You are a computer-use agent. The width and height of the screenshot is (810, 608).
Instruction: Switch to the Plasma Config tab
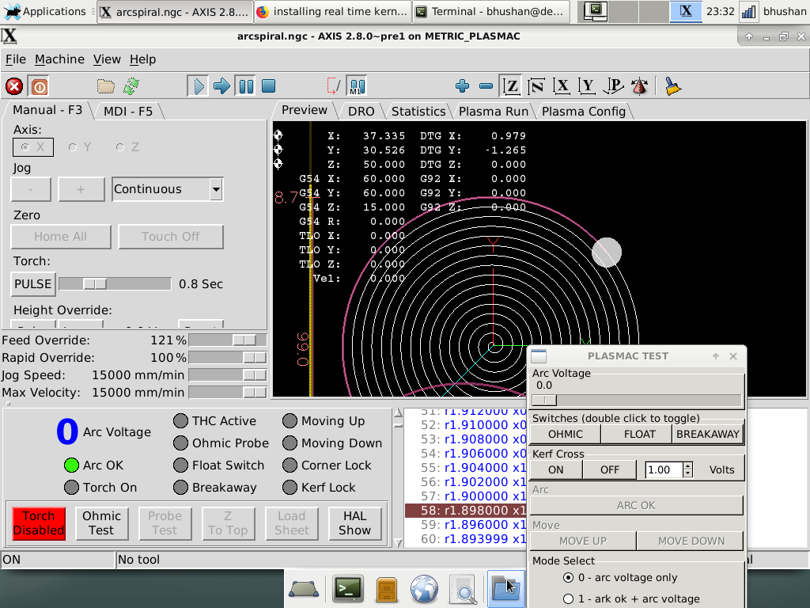coord(583,111)
